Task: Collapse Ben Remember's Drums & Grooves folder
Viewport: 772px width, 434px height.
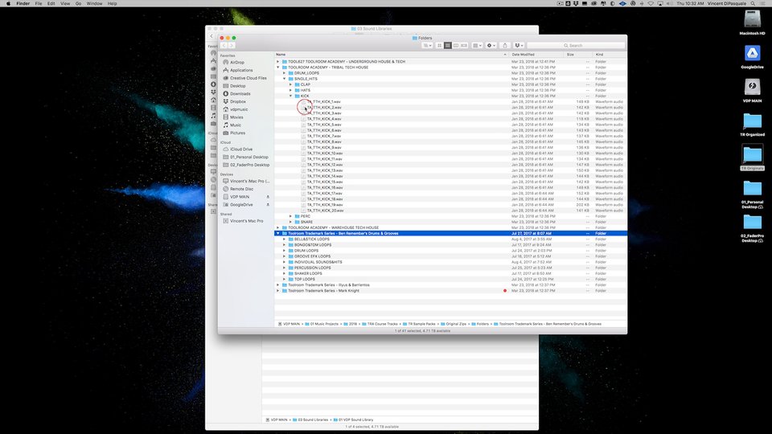Action: coord(278,233)
